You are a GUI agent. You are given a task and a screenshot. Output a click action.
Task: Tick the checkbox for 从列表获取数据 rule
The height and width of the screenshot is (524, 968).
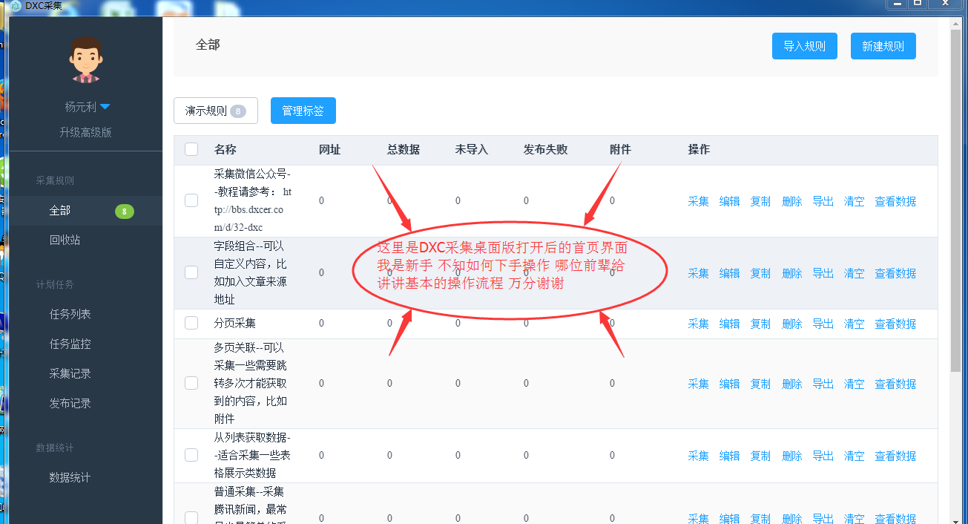pos(191,455)
